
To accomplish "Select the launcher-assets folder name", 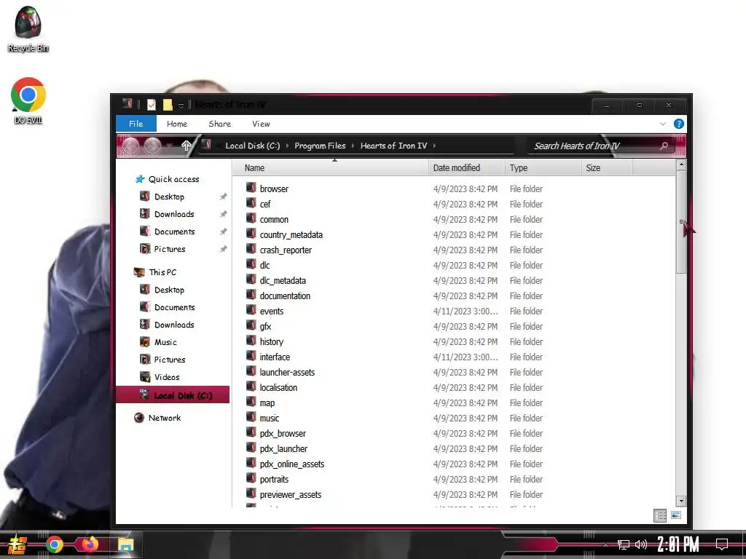I will 287,372.
